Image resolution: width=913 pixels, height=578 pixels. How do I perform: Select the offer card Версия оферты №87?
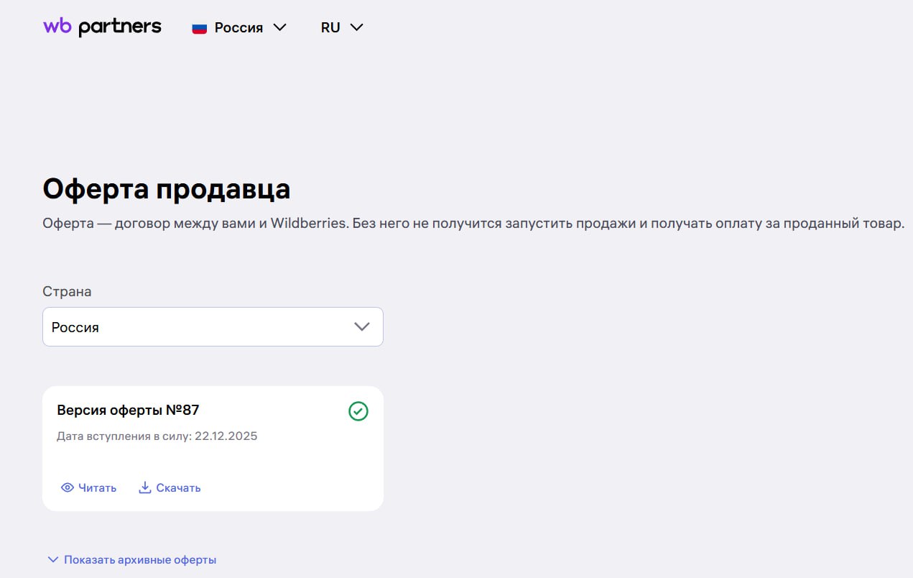tap(213, 448)
